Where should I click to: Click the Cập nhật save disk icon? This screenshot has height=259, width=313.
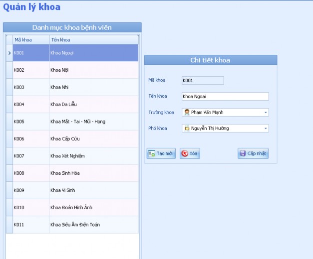point(243,153)
